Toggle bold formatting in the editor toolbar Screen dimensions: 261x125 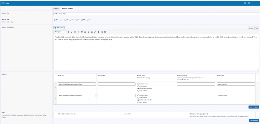pos(68,32)
